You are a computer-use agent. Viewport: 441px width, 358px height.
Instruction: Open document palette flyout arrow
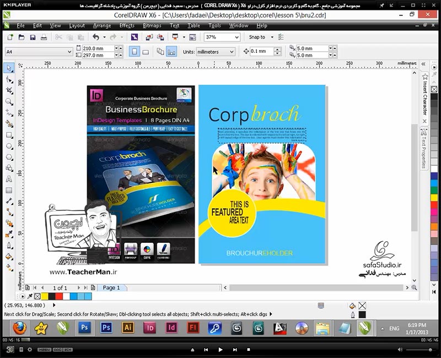(23, 296)
